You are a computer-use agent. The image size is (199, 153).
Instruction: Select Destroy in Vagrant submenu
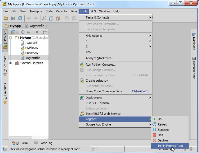[170, 140]
